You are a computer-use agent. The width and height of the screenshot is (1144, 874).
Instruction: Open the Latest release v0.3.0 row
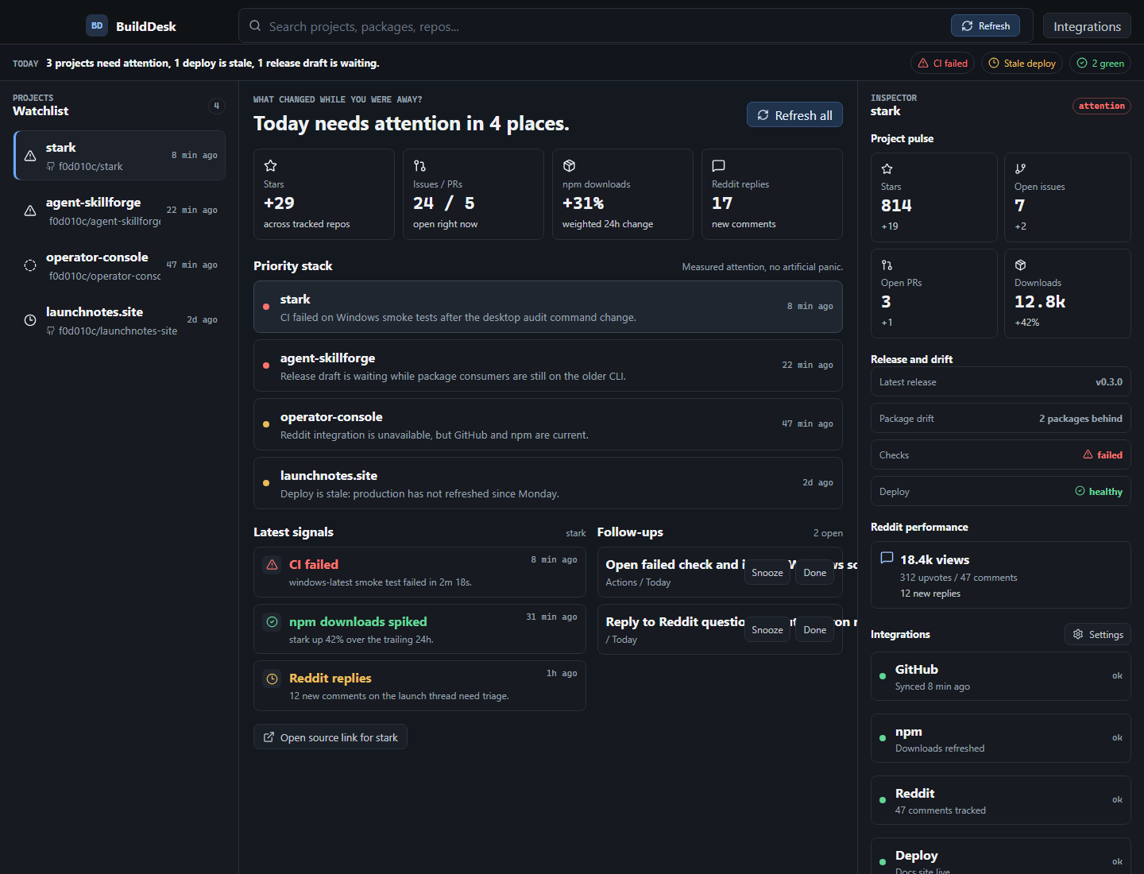click(1001, 382)
